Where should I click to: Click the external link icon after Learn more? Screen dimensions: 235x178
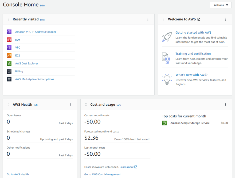click(x=136, y=167)
